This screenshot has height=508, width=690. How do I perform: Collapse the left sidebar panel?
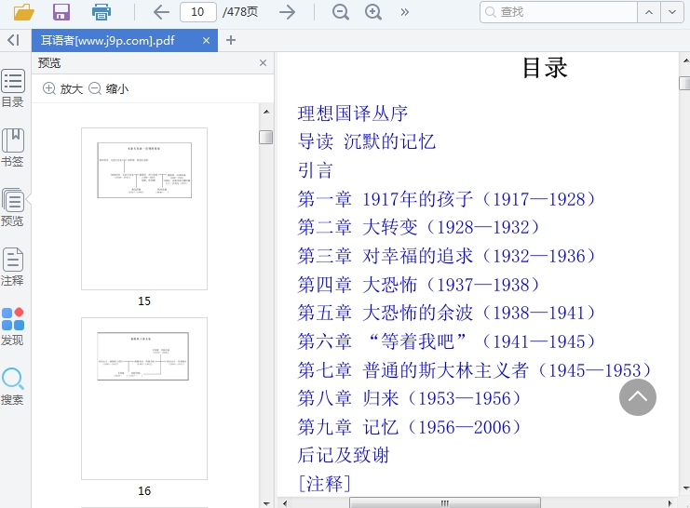click(x=13, y=40)
